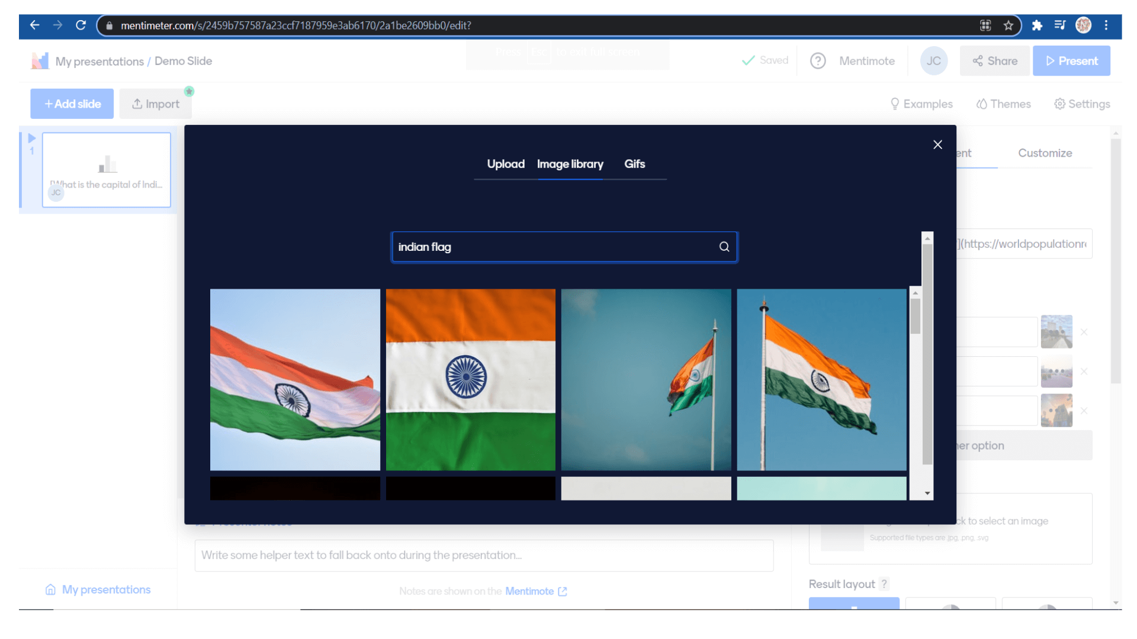Viewport: 1137px width, 639px height.
Task: Click the browser back arrow
Action: click(35, 25)
